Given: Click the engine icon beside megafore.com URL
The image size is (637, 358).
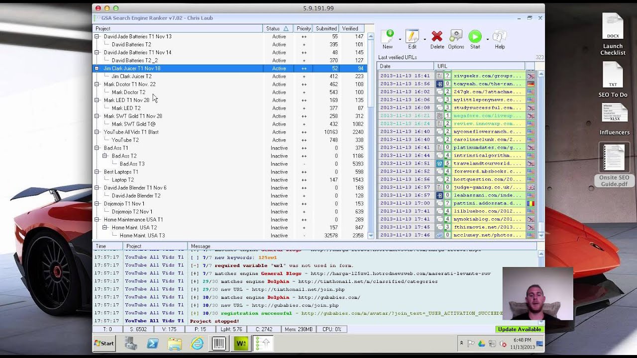Looking at the screenshot, I should coord(439,116).
